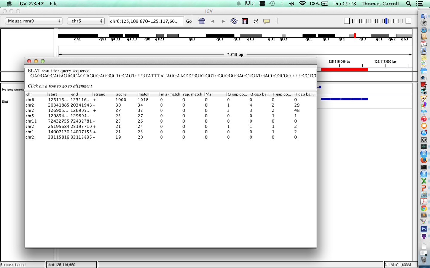Click the define region of interest icon

click(x=245, y=21)
